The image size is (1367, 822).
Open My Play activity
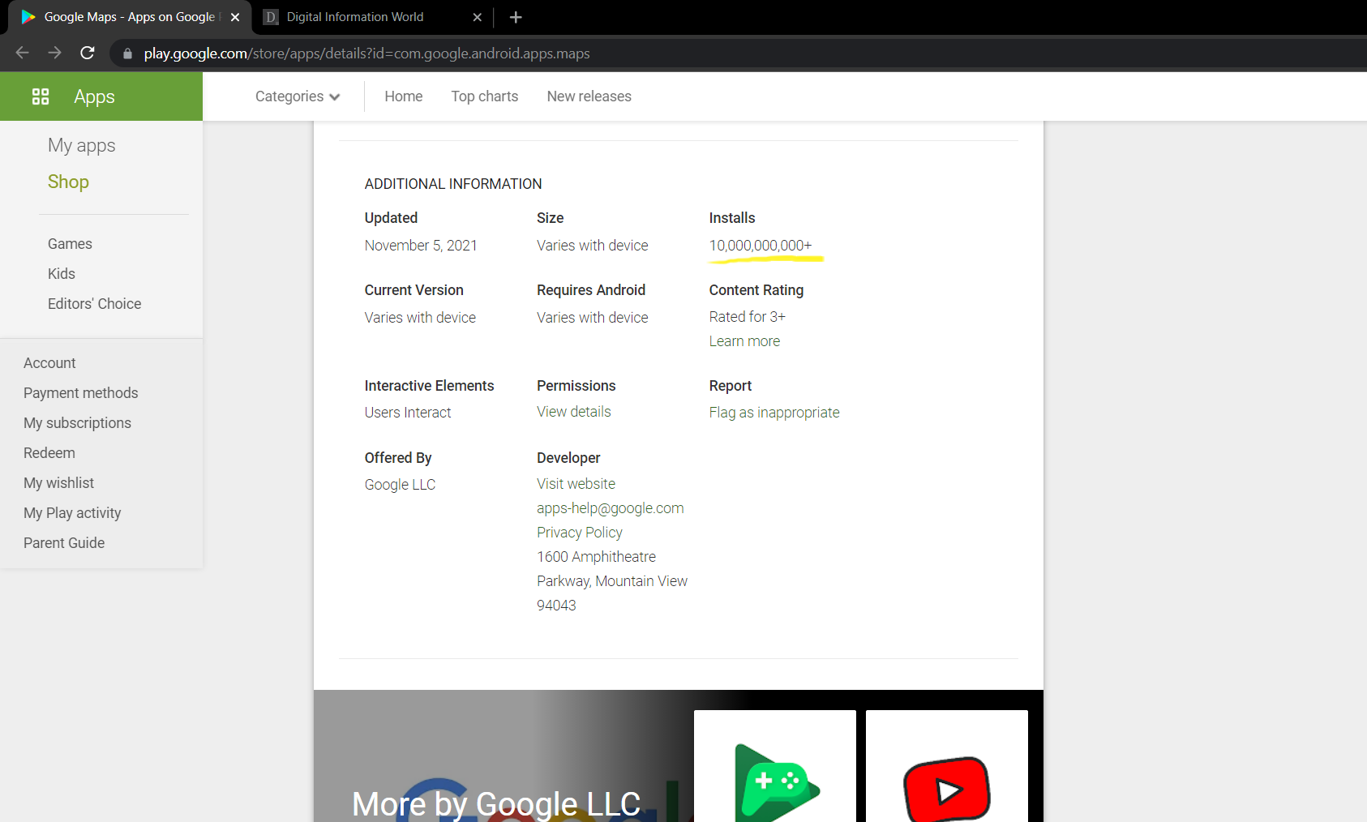72,513
